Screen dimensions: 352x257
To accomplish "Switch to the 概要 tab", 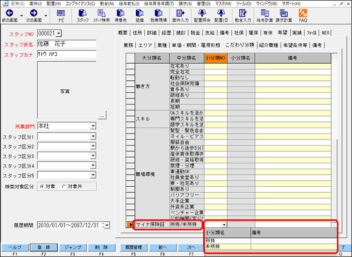I will tap(123, 33).
